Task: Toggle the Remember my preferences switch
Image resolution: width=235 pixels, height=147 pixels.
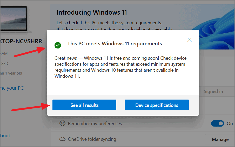Action: tap(217, 123)
